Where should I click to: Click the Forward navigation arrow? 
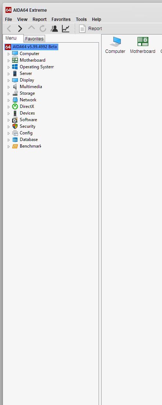coord(20,29)
